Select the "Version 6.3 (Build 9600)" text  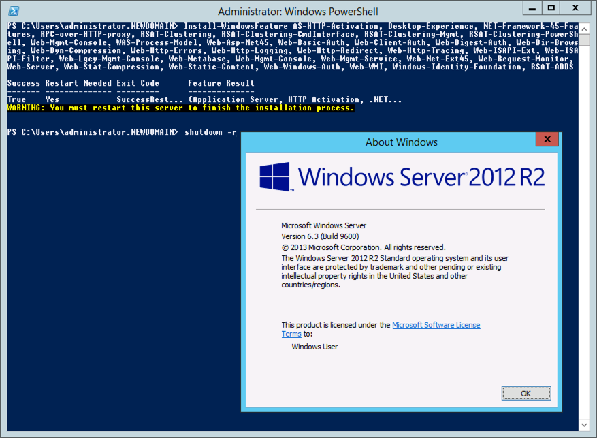point(320,236)
